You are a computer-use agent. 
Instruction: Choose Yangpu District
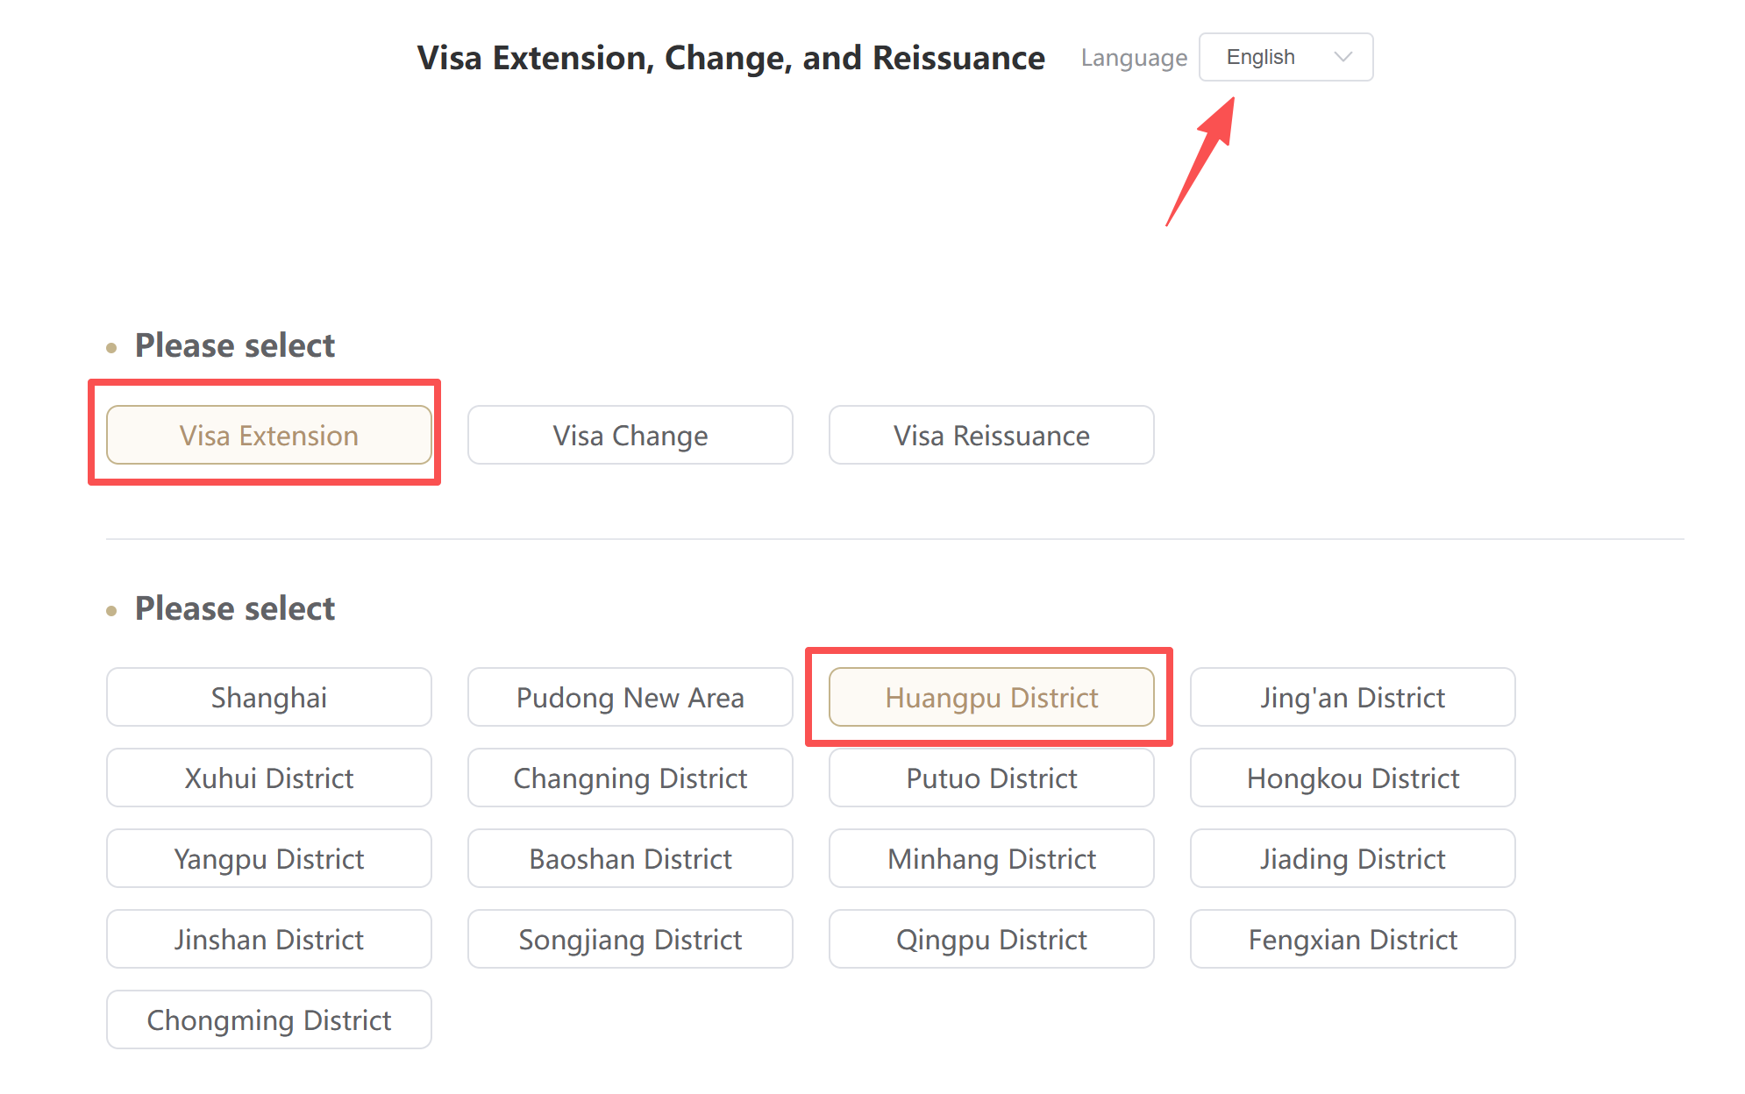click(269, 858)
